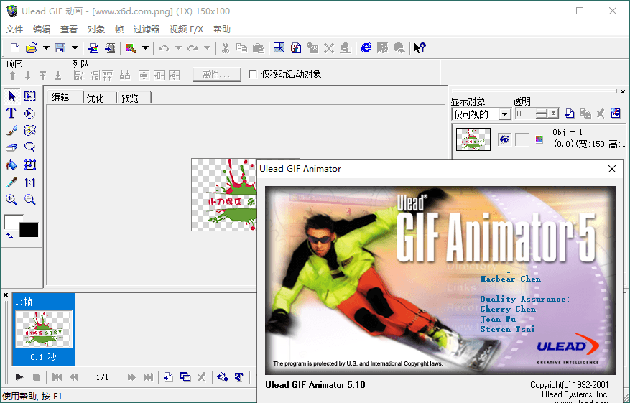This screenshot has width=630, height=403.
Task: Select the frame 1 thumbnail
Action: [x=43, y=328]
